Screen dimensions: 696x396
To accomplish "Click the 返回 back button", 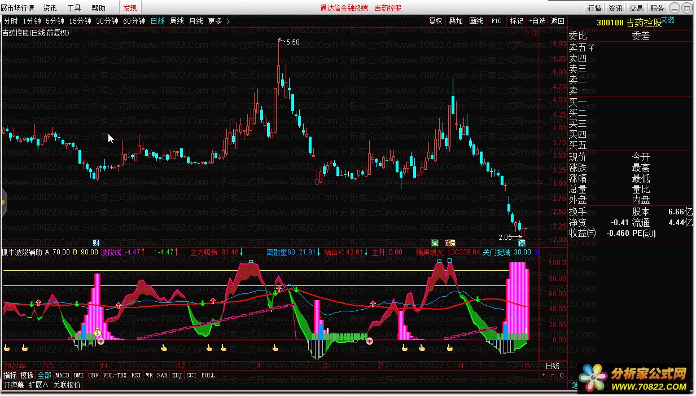I will pyautogui.click(x=557, y=21).
